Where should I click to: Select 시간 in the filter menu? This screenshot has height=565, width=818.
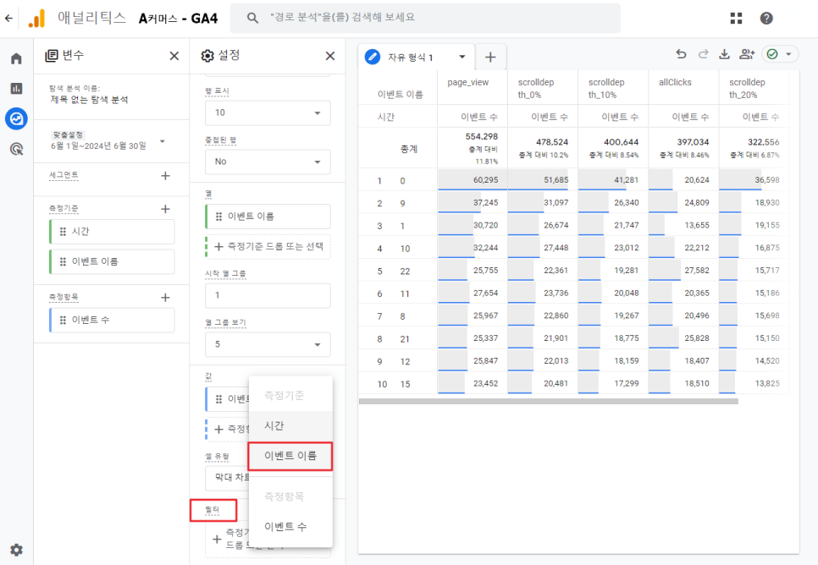pyautogui.click(x=290, y=425)
